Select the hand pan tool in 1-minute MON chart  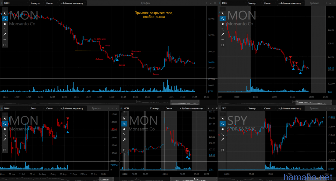[x=5, y=24]
